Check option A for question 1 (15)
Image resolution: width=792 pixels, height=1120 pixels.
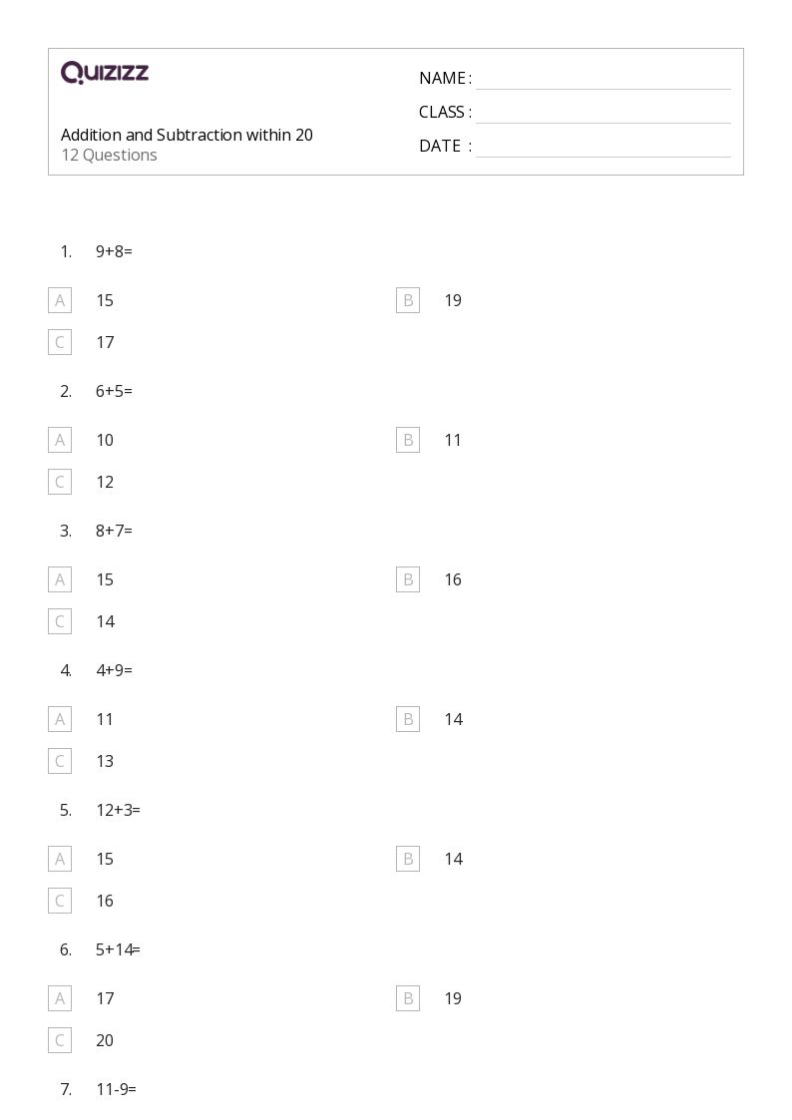60,300
